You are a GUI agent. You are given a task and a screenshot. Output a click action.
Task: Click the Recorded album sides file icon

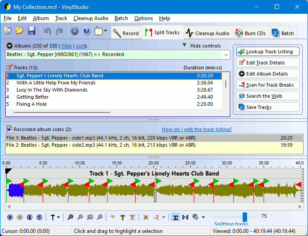click(9, 129)
